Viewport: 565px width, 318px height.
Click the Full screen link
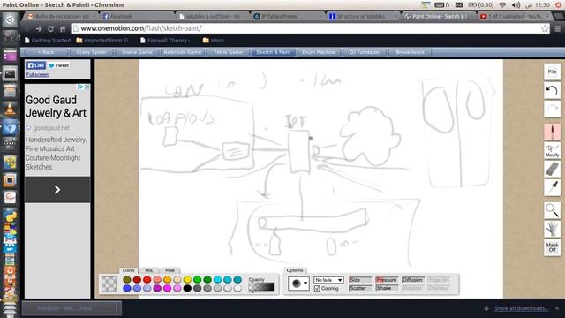(x=37, y=74)
